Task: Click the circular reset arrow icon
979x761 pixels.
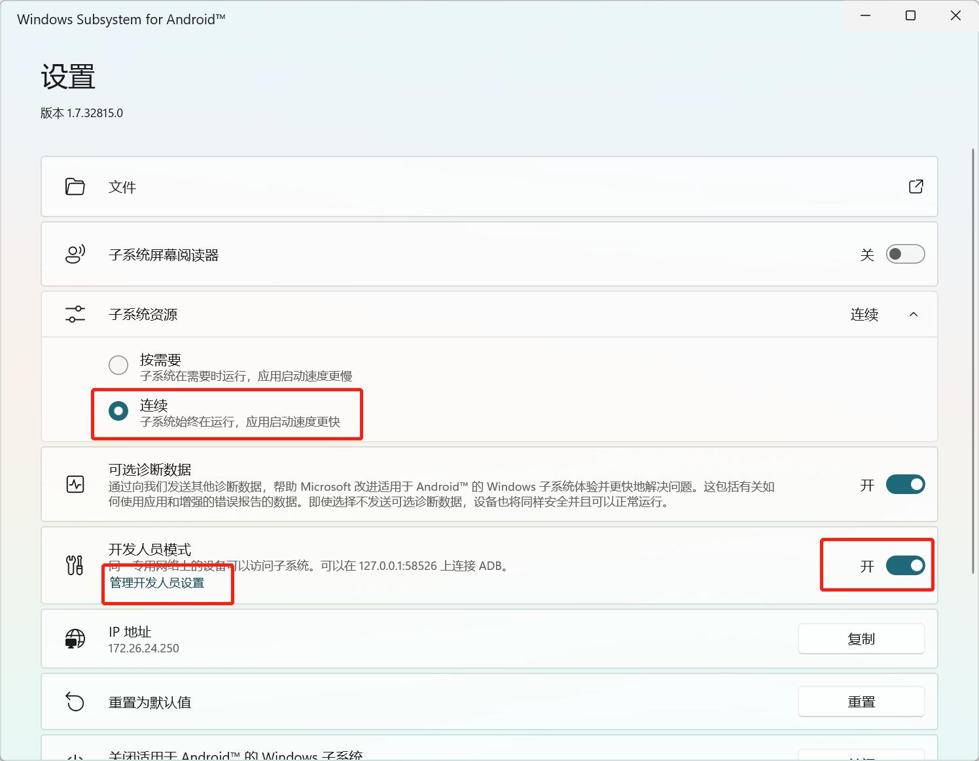Action: coord(75,701)
